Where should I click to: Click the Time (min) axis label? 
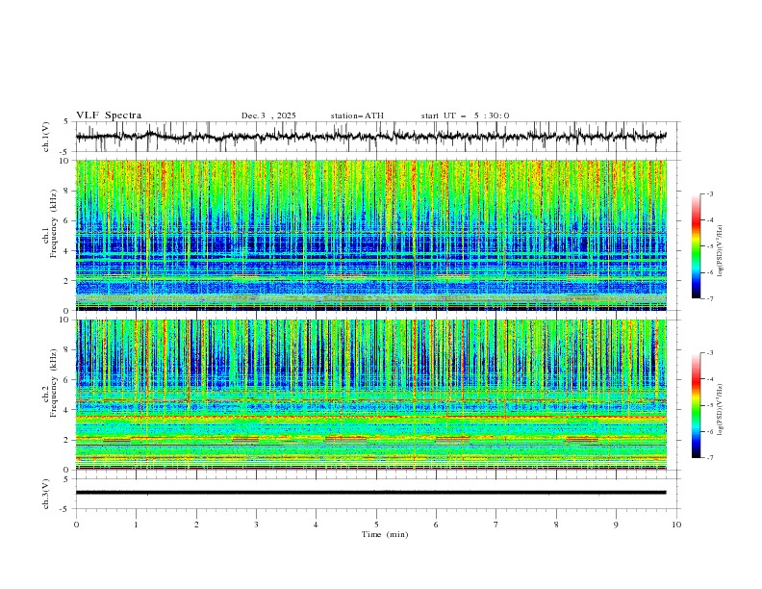(x=383, y=533)
